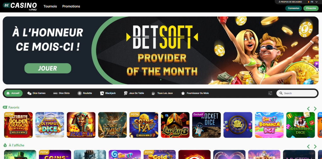Expand the FR language dropdown
The height and width of the screenshot is (159, 322).
(312, 2)
